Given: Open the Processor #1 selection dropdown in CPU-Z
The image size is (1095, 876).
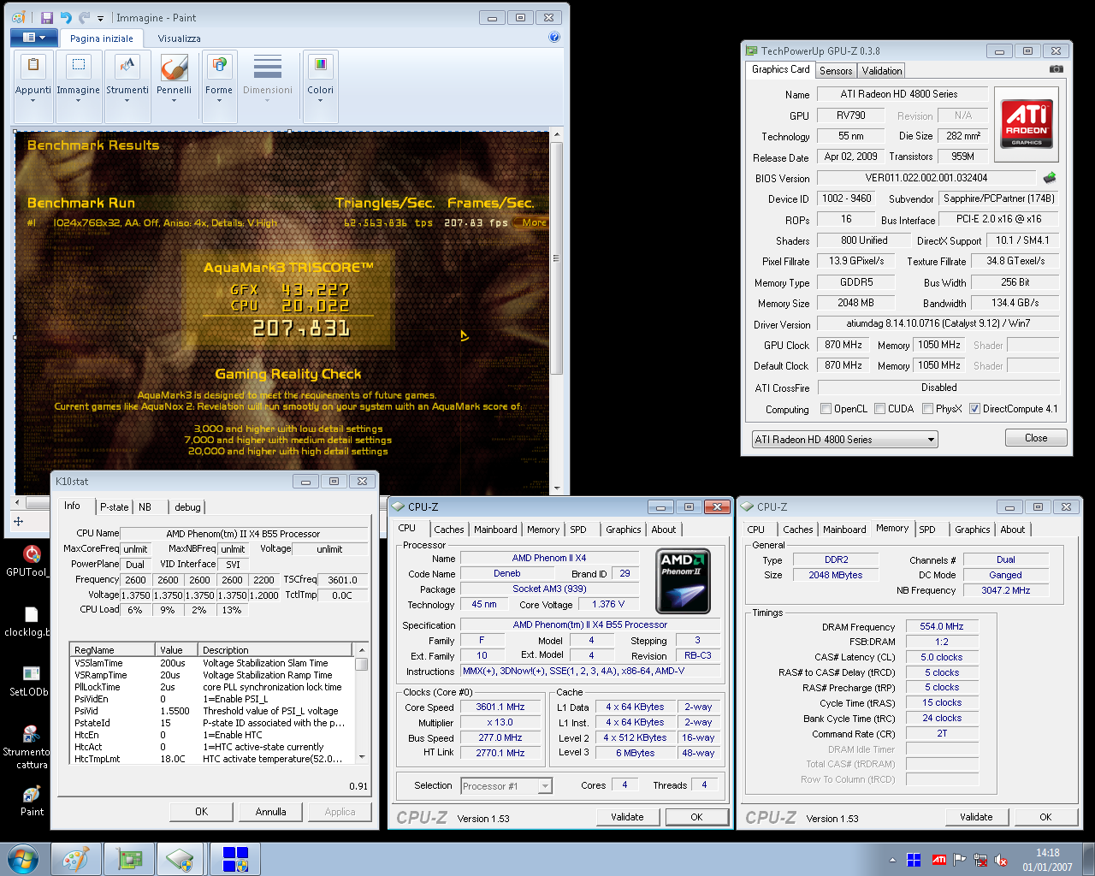Looking at the screenshot, I should coord(506,785).
